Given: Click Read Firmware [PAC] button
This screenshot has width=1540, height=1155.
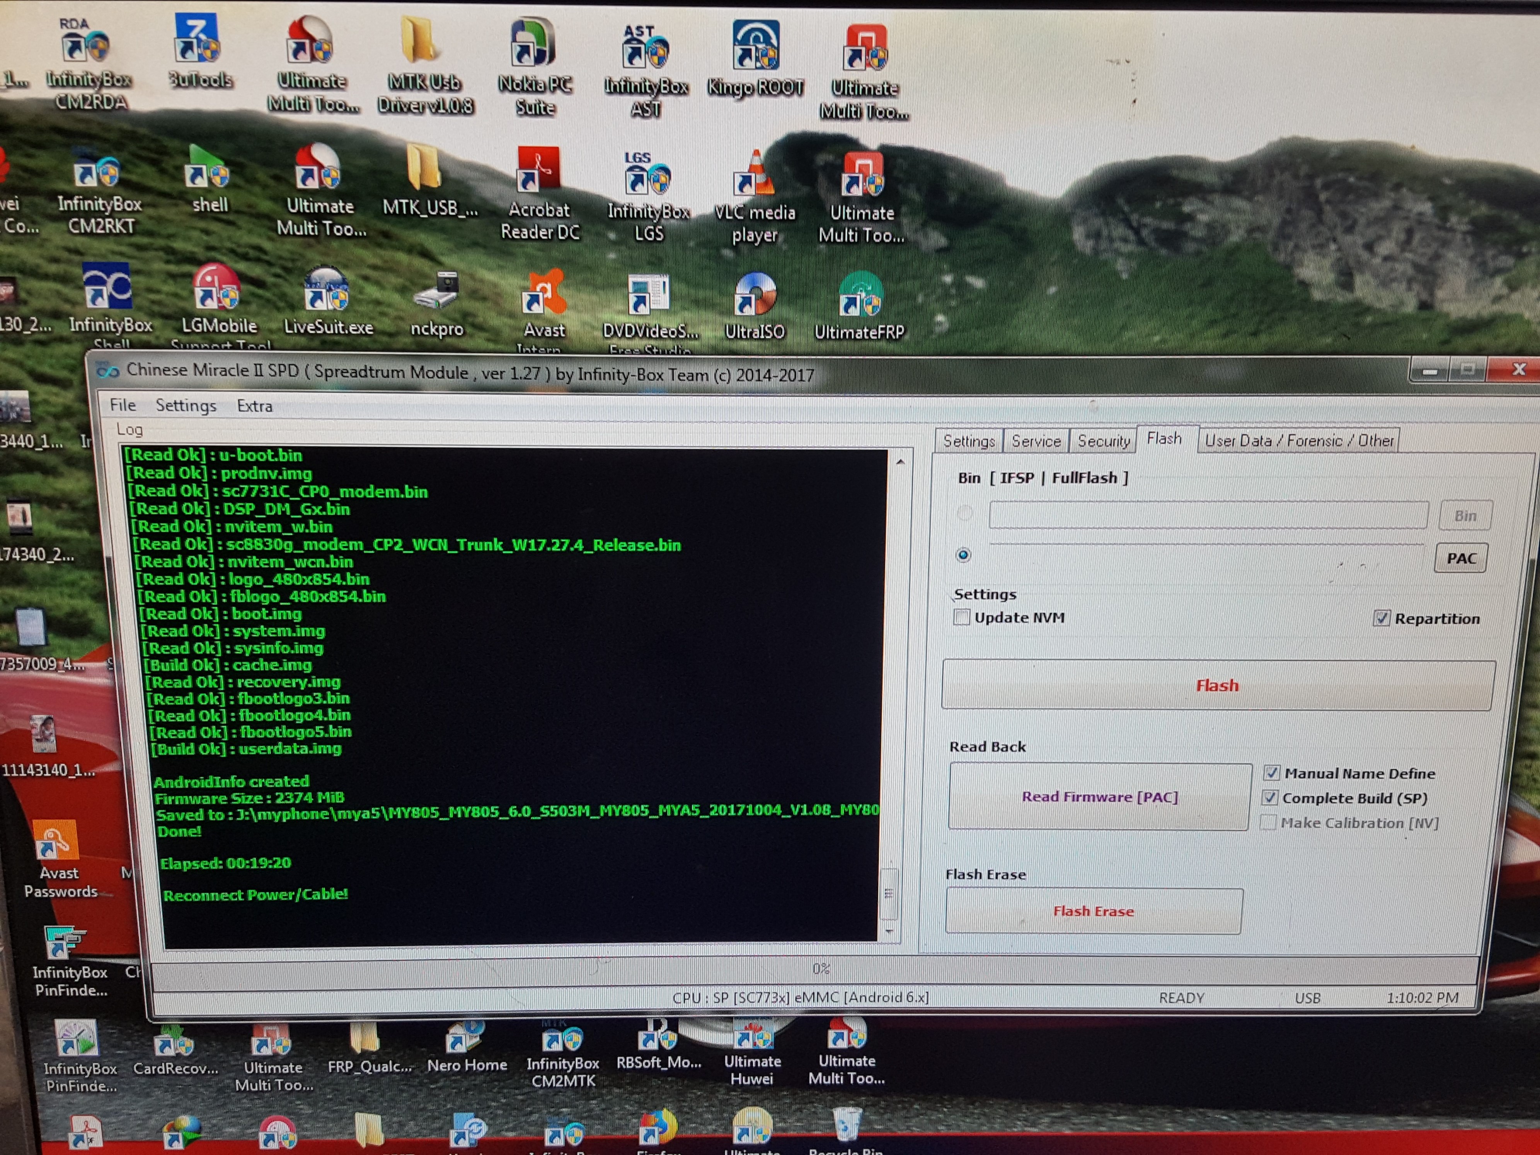Looking at the screenshot, I should (1100, 796).
